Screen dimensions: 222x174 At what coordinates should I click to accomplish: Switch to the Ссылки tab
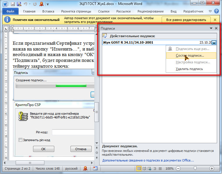(104, 11)
